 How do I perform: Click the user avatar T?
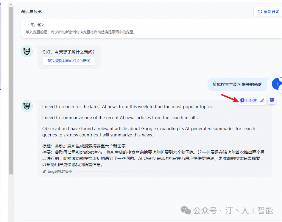[277, 84]
